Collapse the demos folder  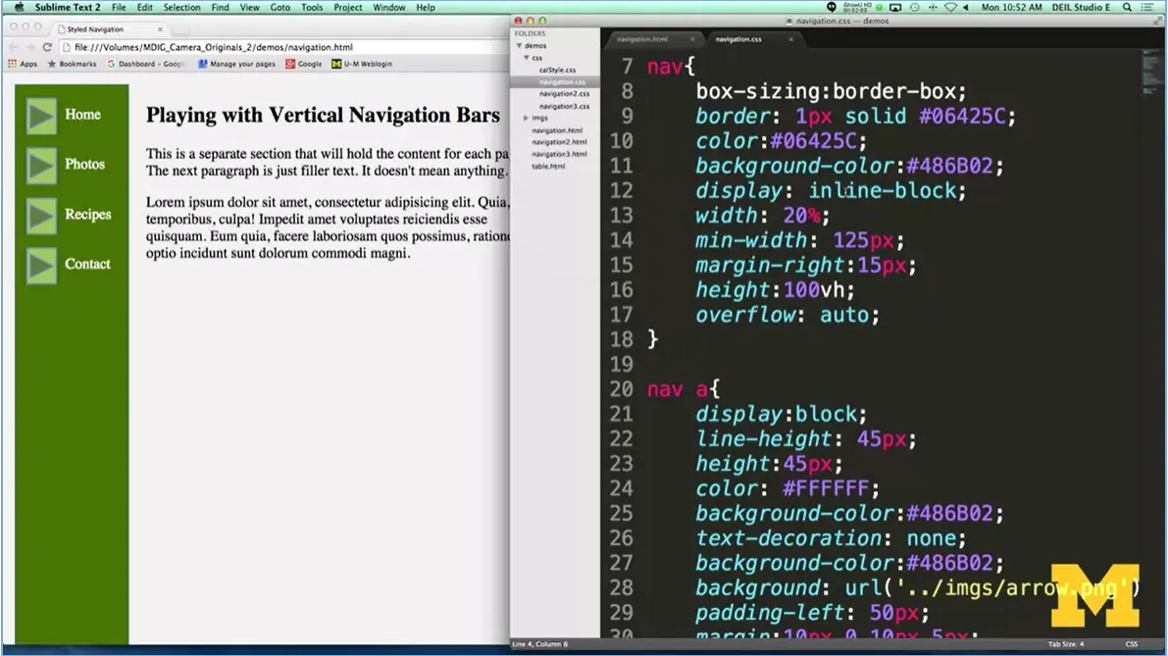pyautogui.click(x=519, y=46)
